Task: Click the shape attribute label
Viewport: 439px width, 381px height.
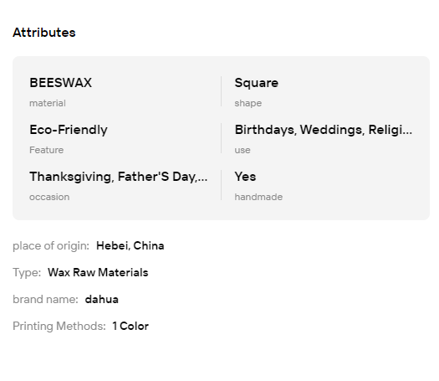Action: [x=248, y=104]
